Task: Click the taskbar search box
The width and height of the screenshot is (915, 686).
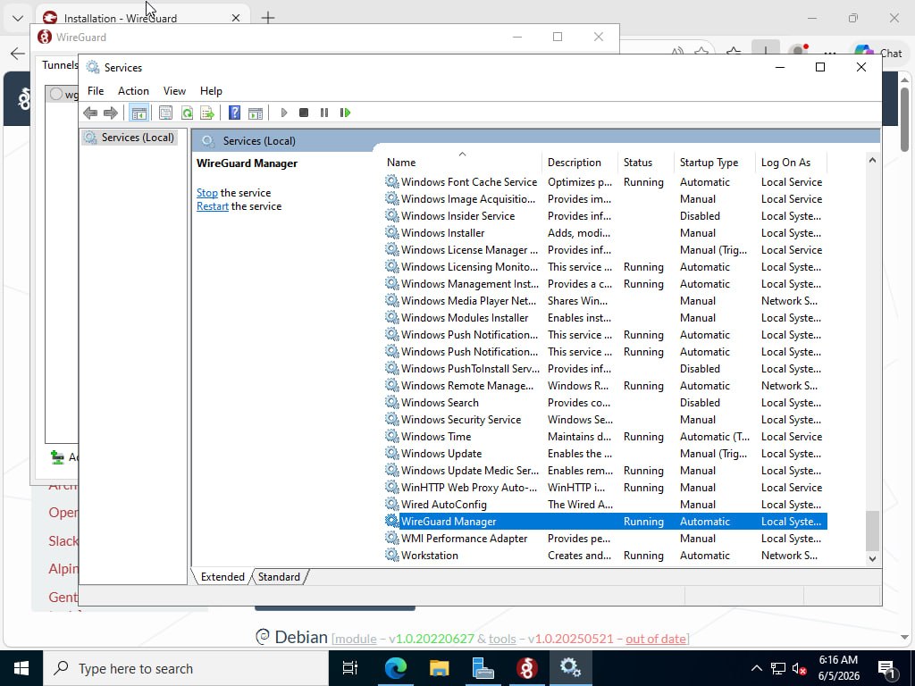Action: 186,668
